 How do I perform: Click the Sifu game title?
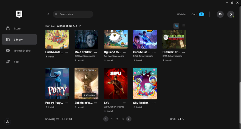[107, 103]
